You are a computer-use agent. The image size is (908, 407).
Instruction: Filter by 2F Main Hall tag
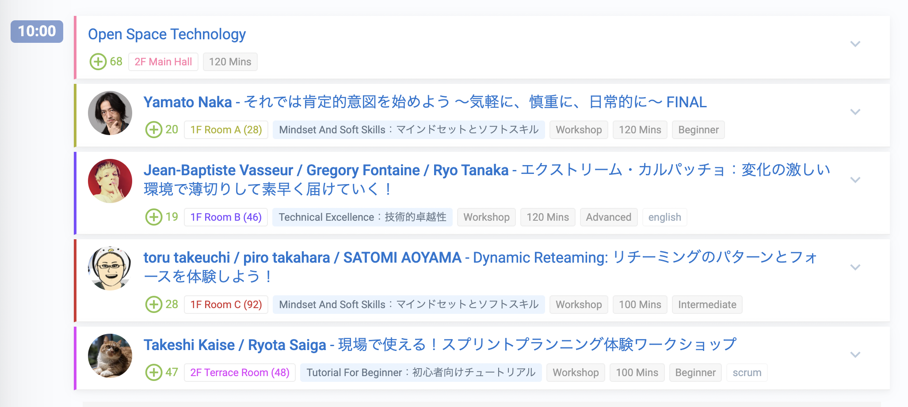[163, 62]
